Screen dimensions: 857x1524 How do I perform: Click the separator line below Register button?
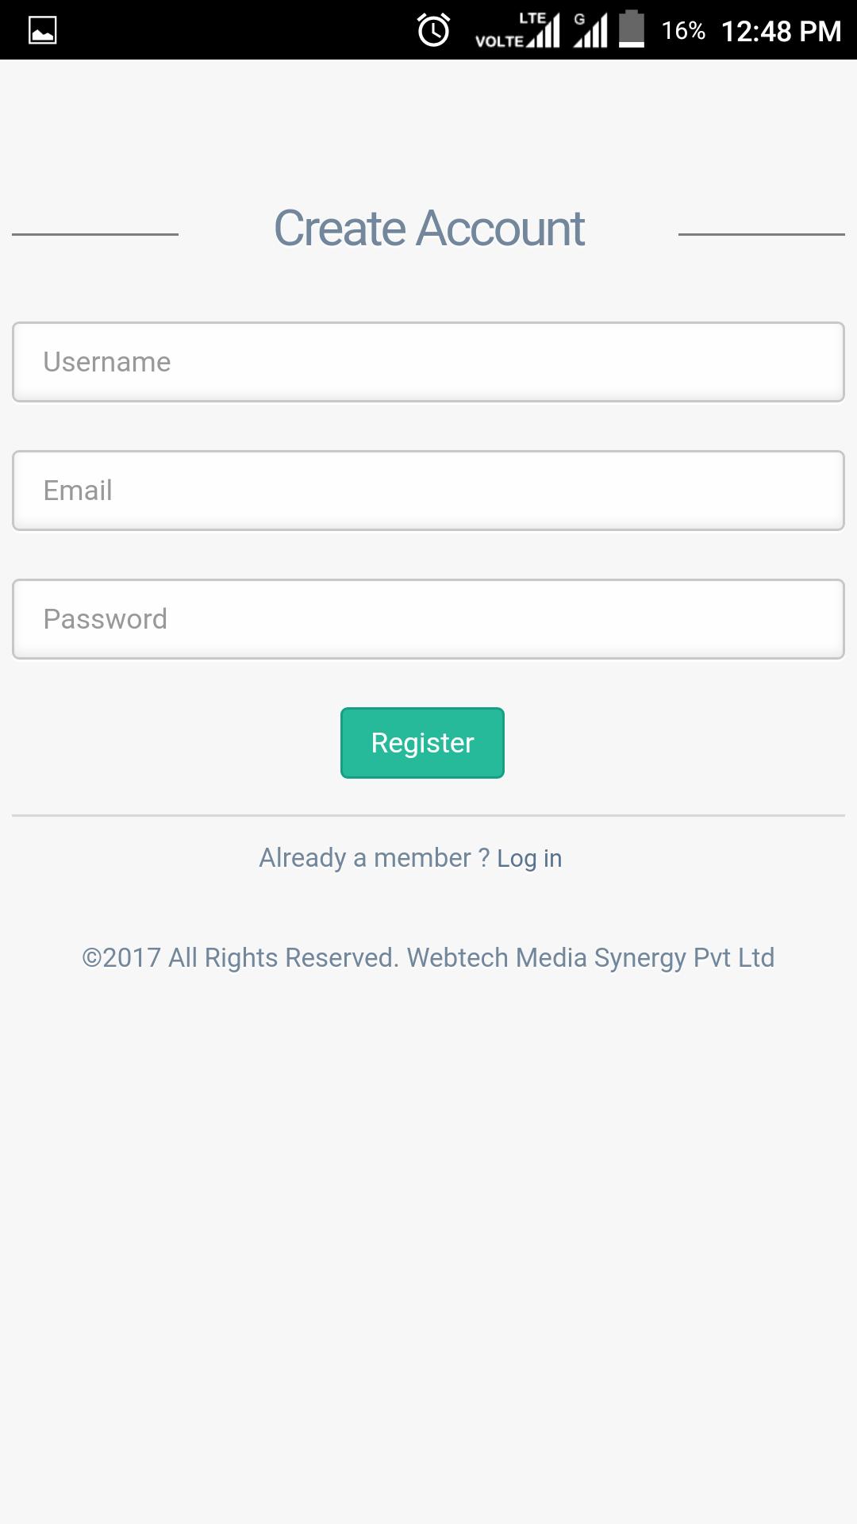pyautogui.click(x=428, y=815)
